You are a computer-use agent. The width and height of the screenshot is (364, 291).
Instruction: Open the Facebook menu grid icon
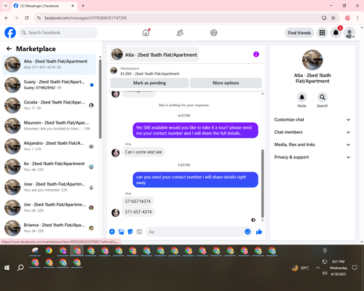coord(322,33)
